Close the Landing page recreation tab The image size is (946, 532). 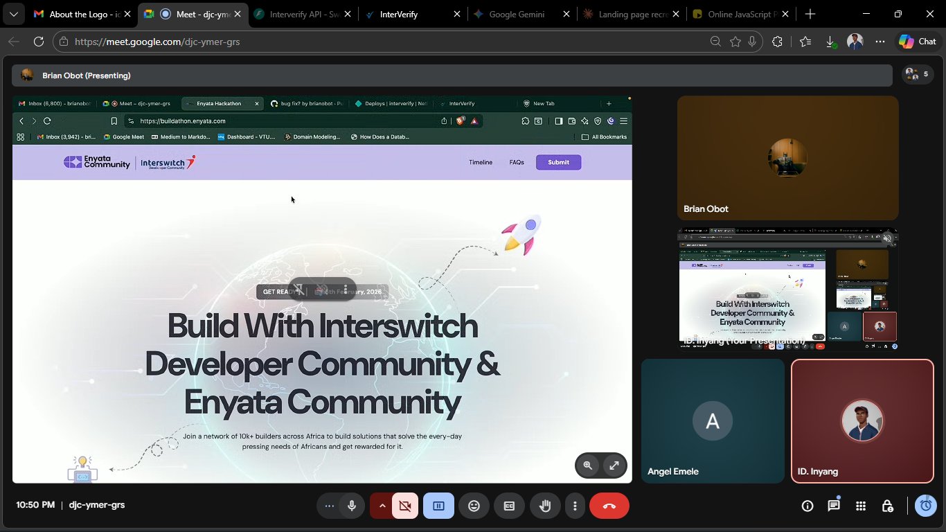pyautogui.click(x=677, y=14)
